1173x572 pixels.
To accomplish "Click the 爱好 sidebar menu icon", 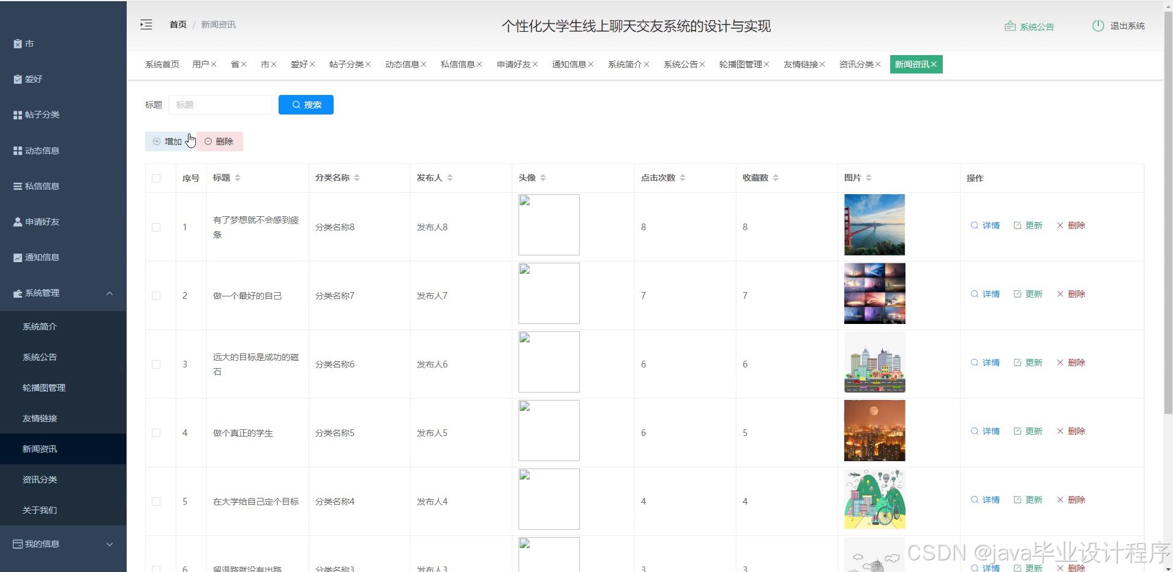I will tap(18, 79).
